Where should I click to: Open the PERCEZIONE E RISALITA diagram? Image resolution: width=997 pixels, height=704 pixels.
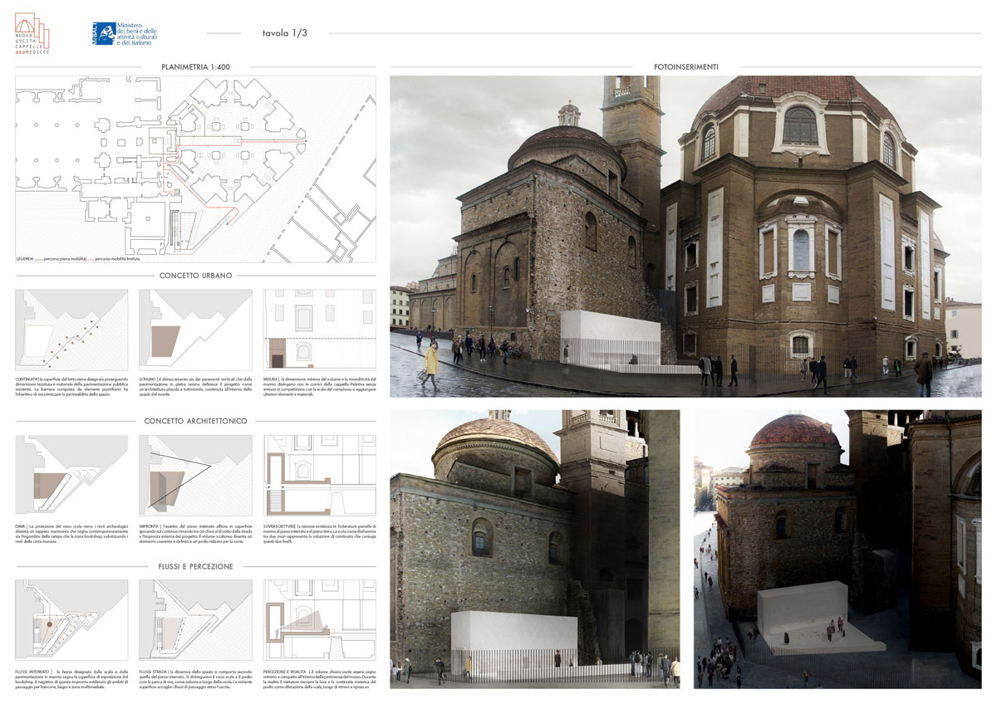(319, 620)
